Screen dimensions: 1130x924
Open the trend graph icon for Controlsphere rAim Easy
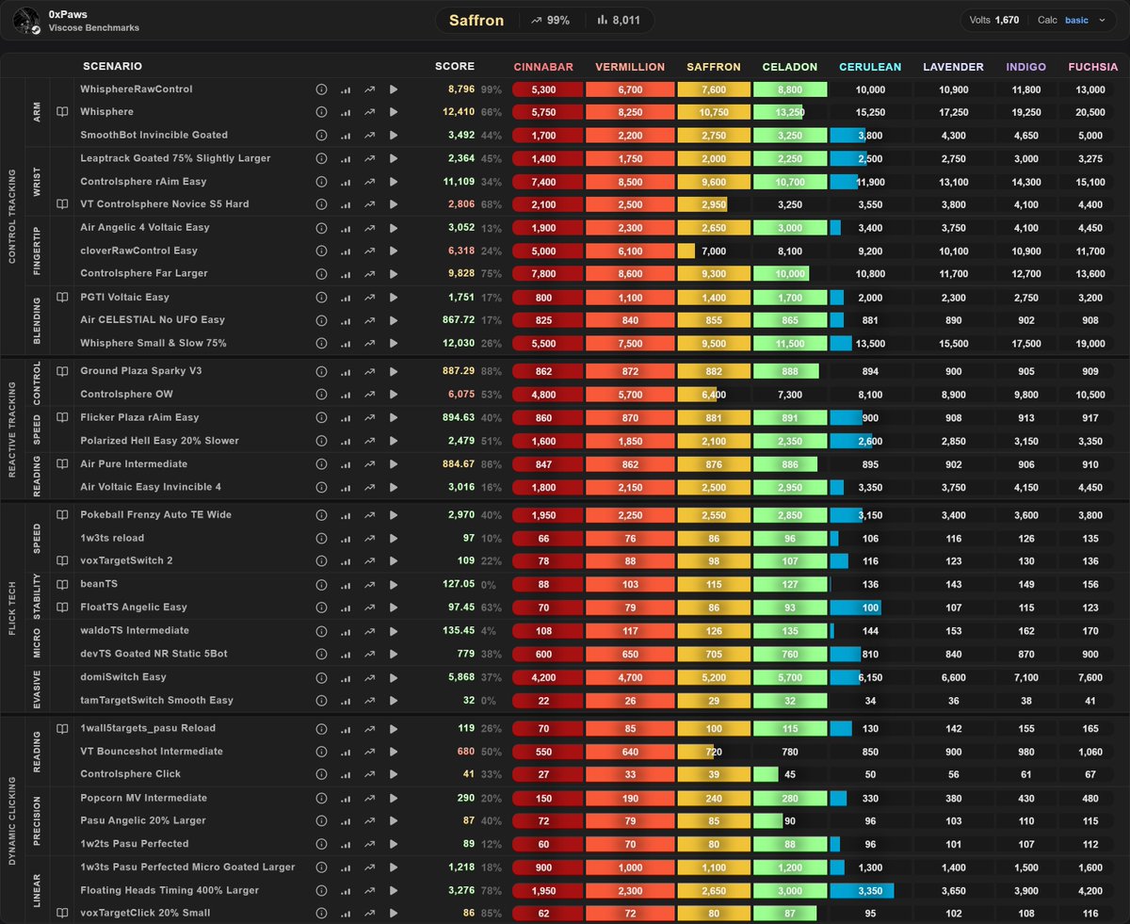pyautogui.click(x=369, y=182)
